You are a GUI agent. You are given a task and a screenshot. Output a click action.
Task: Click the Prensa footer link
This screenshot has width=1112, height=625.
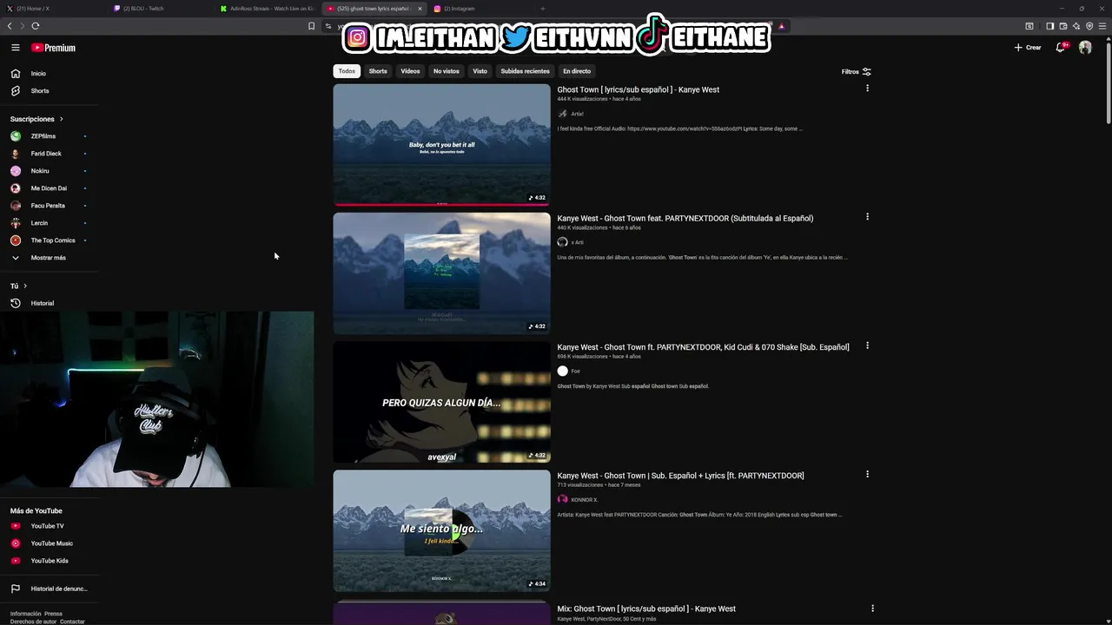[x=53, y=614]
